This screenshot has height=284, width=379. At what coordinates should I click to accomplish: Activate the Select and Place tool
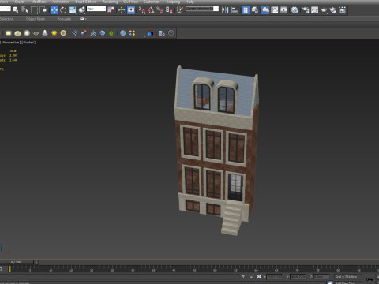click(82, 10)
